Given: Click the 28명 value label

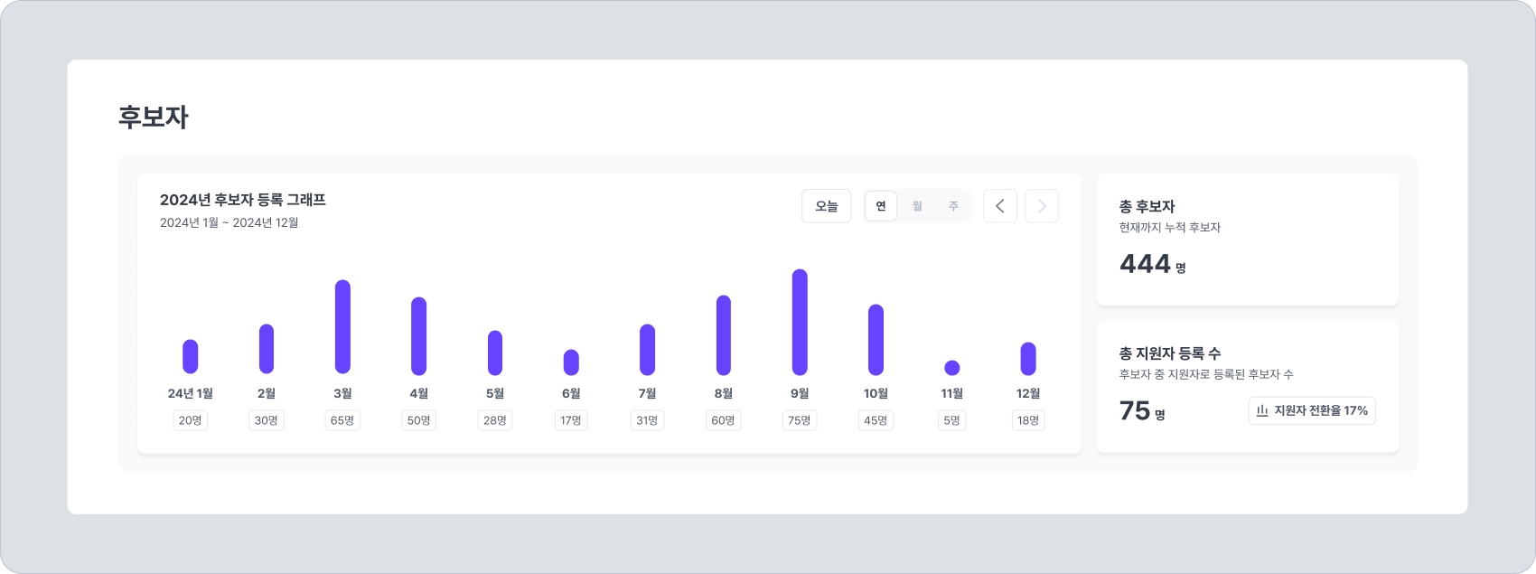Looking at the screenshot, I should click(495, 420).
